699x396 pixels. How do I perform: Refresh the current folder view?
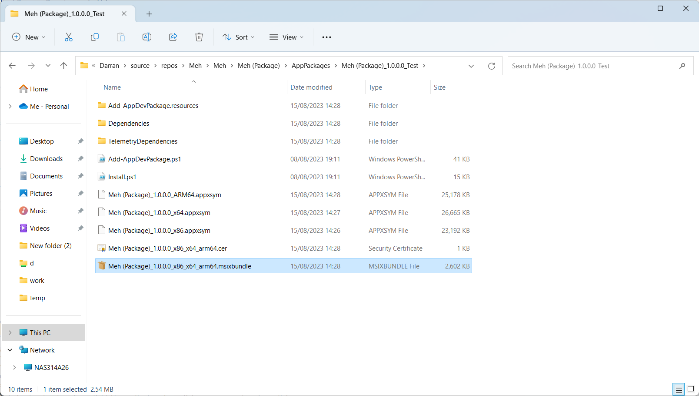pyautogui.click(x=492, y=66)
